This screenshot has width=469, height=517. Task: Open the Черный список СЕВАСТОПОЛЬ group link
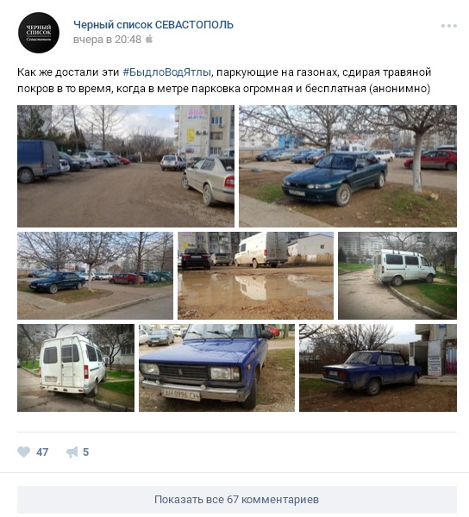click(153, 25)
